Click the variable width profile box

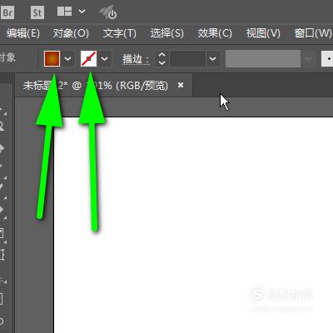[263, 58]
